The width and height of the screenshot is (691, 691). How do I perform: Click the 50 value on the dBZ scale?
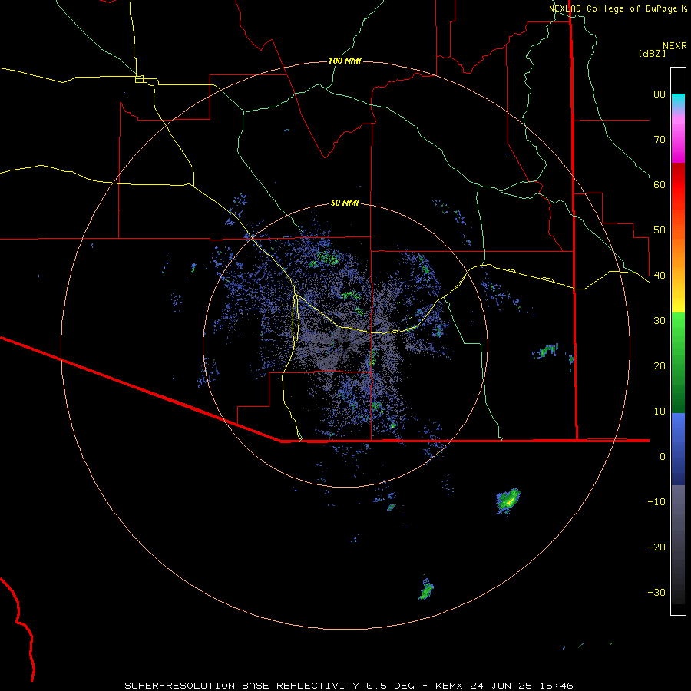pos(660,230)
